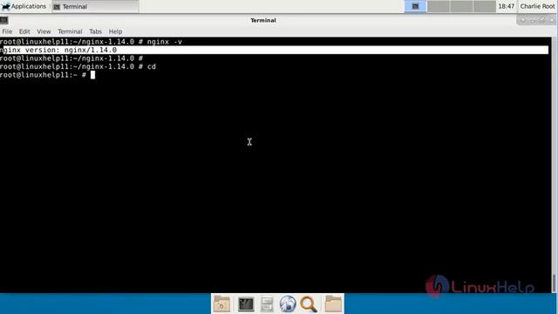Open the Charlie Root user menu
This screenshot has width=558, height=314.
(x=537, y=6)
